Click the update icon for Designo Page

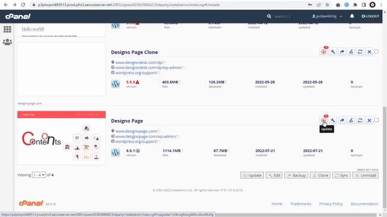324,121
